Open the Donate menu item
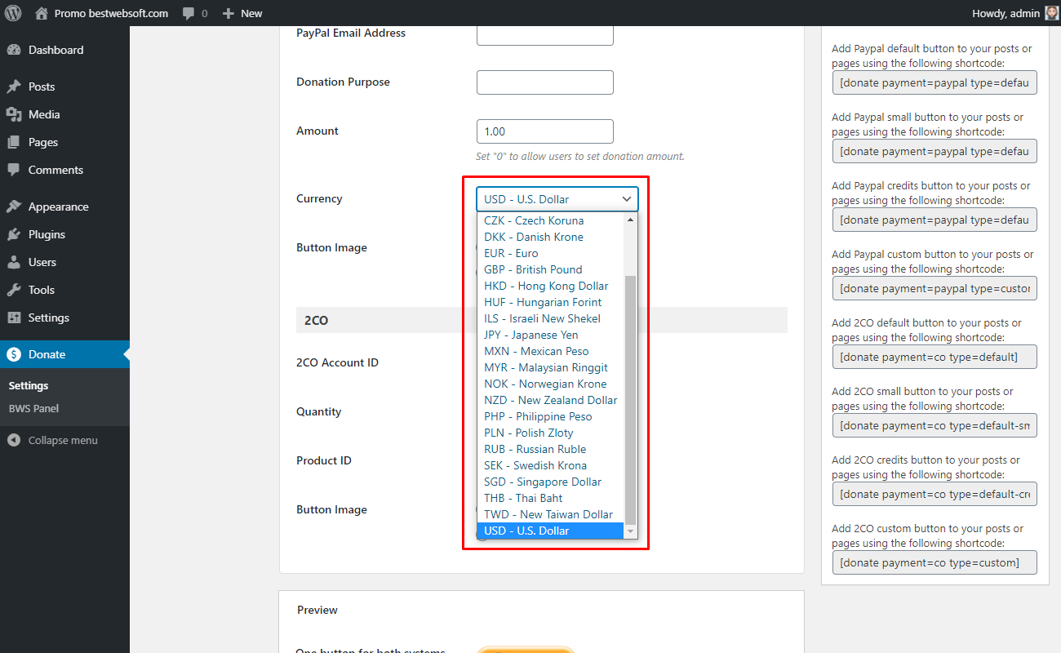The height and width of the screenshot is (653, 1061). click(x=64, y=354)
